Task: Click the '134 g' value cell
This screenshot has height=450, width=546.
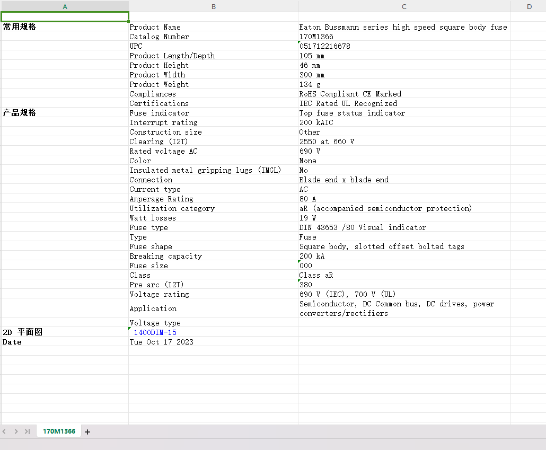Action: pos(404,84)
